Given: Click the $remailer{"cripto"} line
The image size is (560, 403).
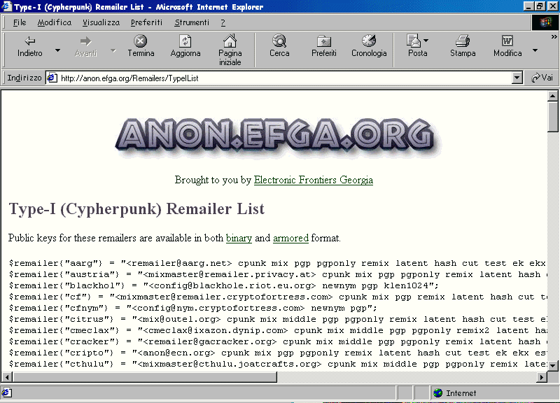Looking at the screenshot, I should pos(277,353).
